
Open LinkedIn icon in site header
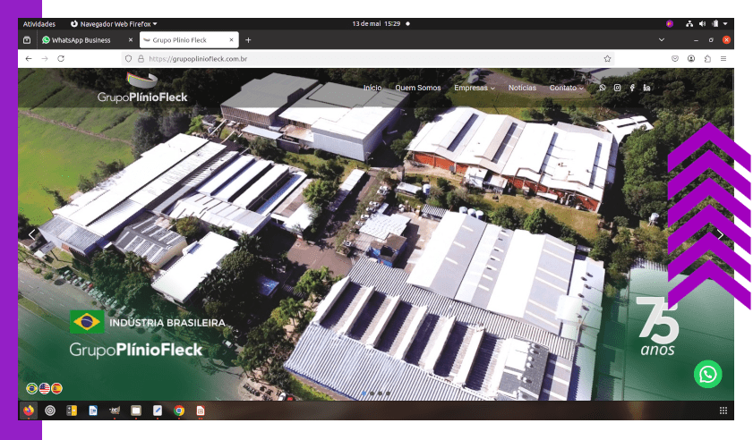(646, 88)
